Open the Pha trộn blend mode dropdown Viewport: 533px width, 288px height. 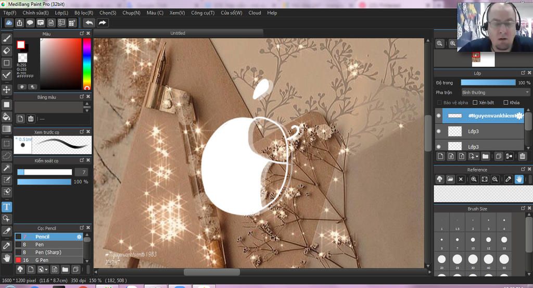(496, 93)
